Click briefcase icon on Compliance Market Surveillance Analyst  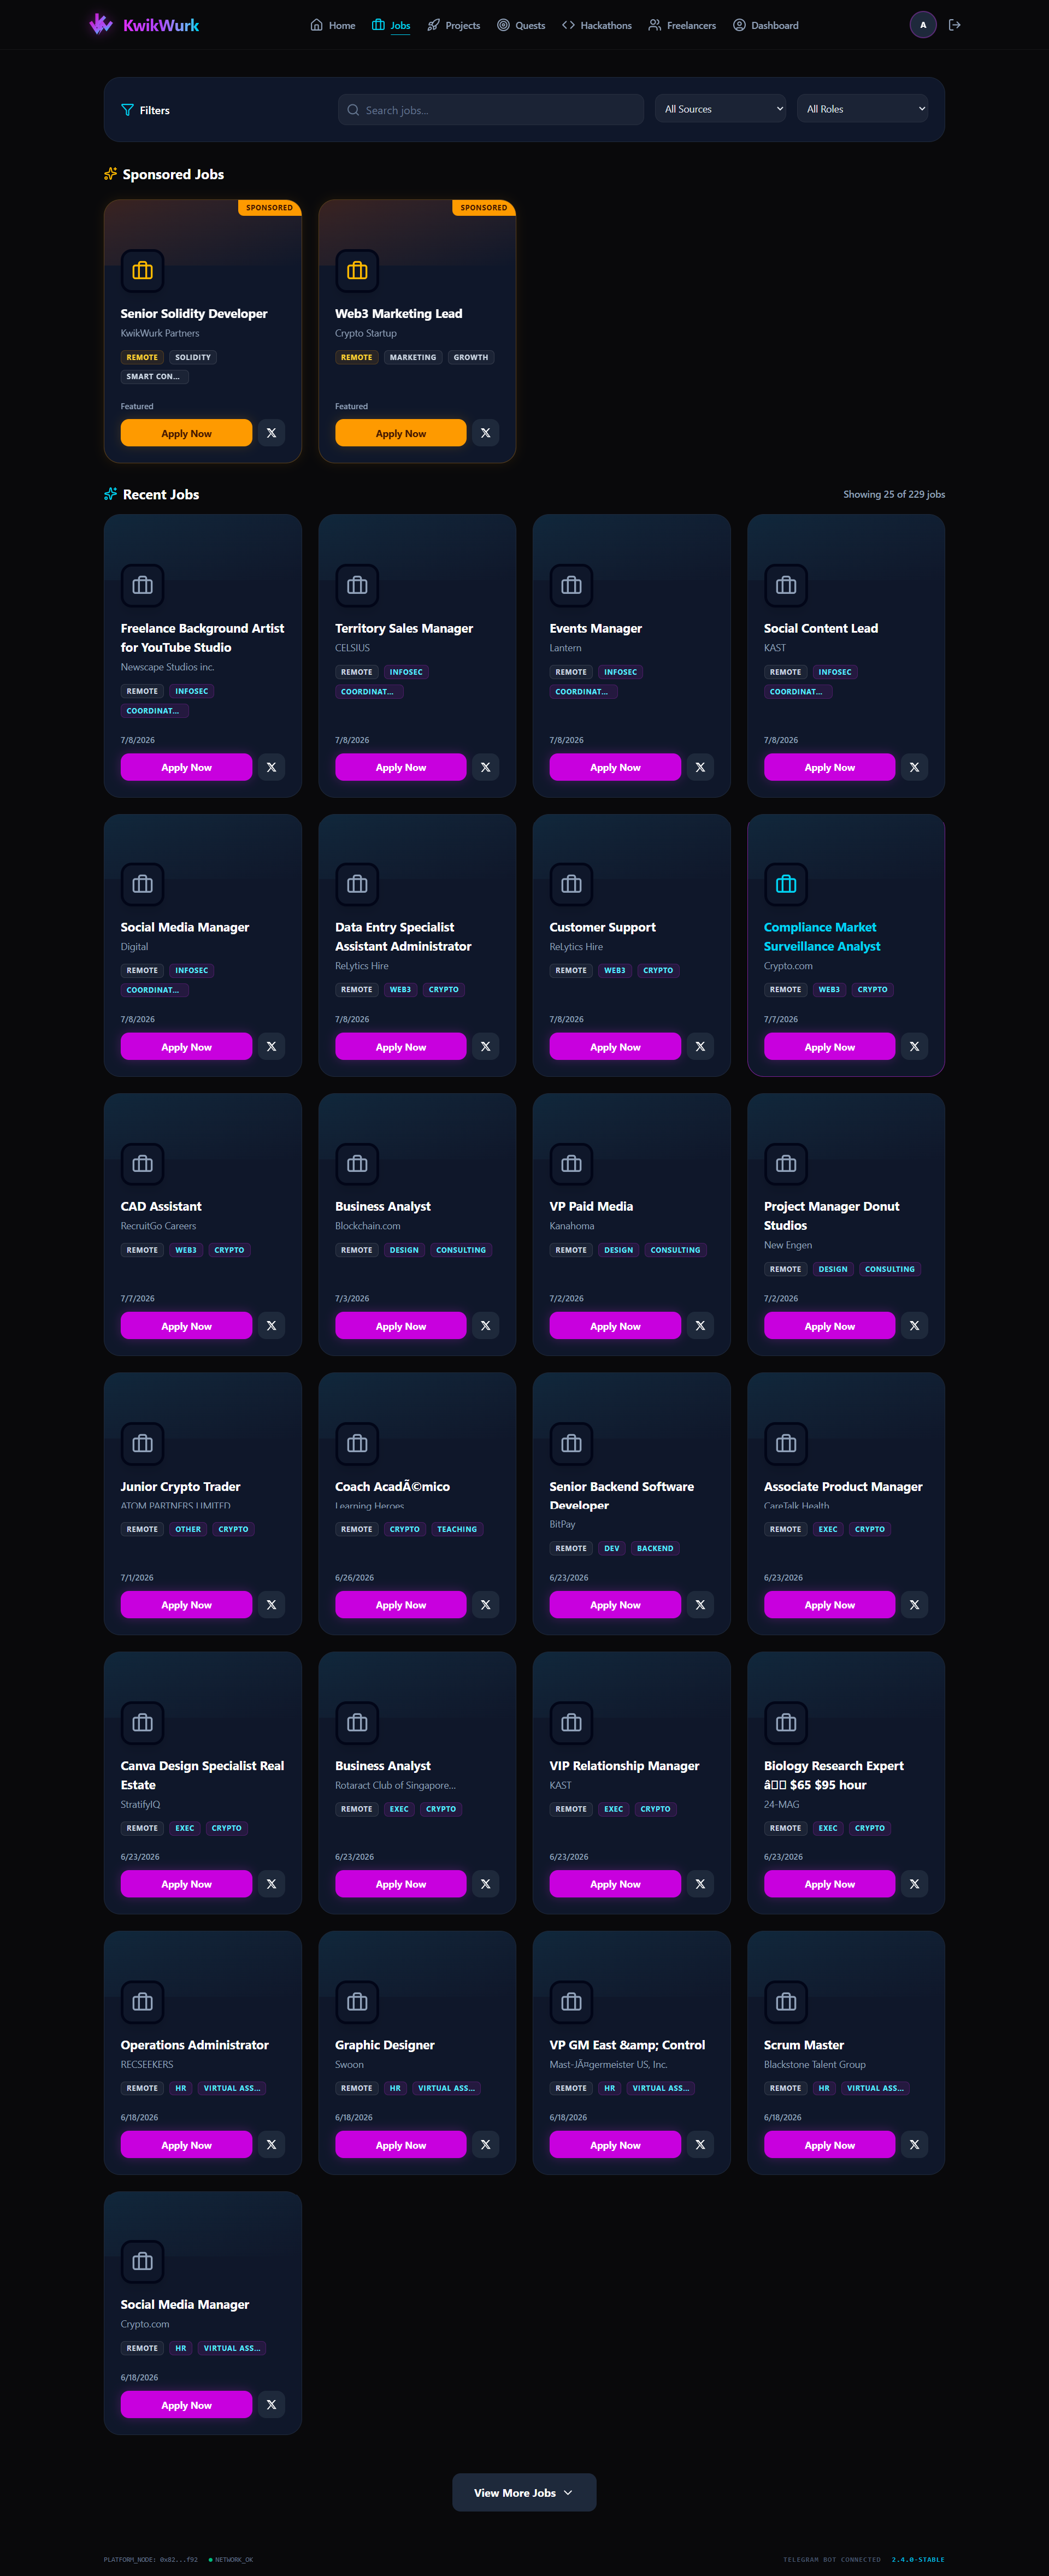point(786,884)
